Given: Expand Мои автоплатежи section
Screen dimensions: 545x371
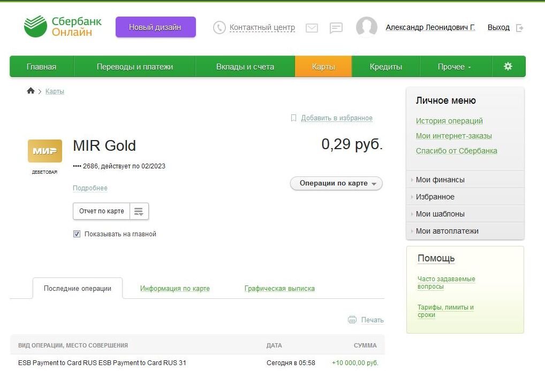Looking at the screenshot, I should [465, 231].
